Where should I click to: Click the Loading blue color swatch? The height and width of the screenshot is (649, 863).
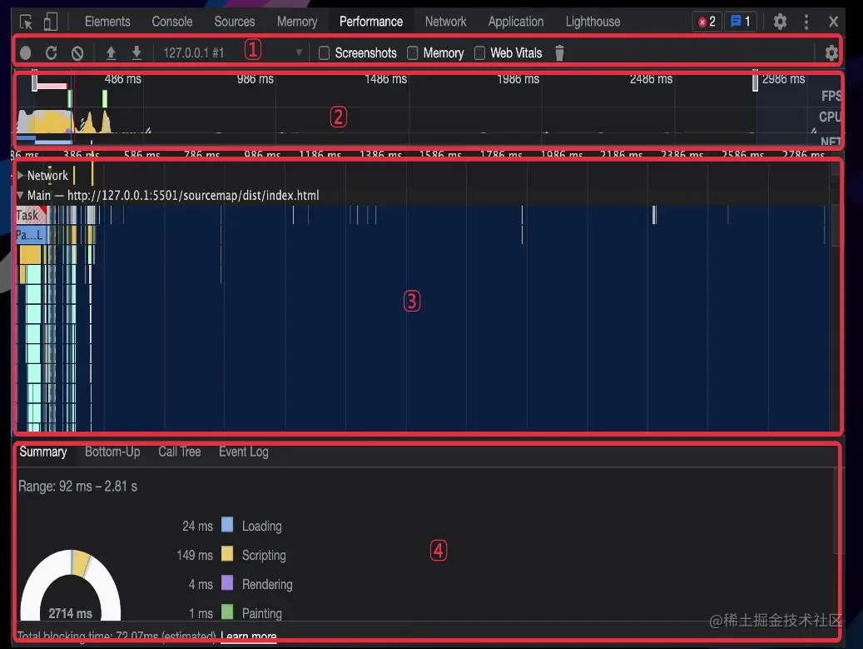226,524
